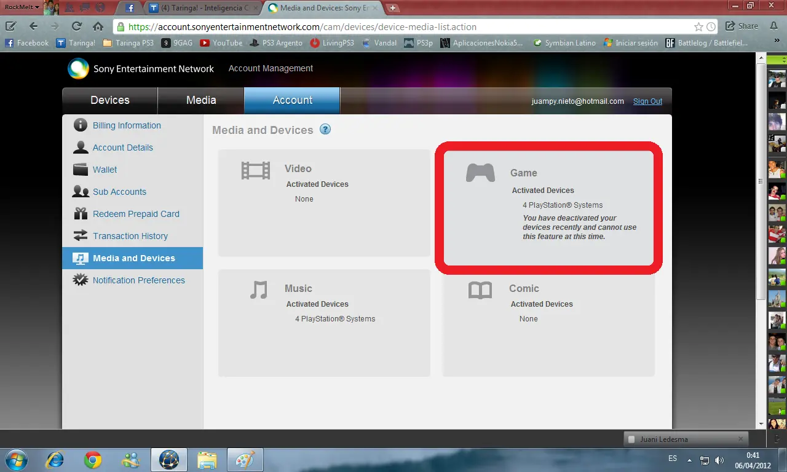This screenshot has height=472, width=787.
Task: Open the Battlelog / Battlefield bookmark
Action: click(707, 43)
